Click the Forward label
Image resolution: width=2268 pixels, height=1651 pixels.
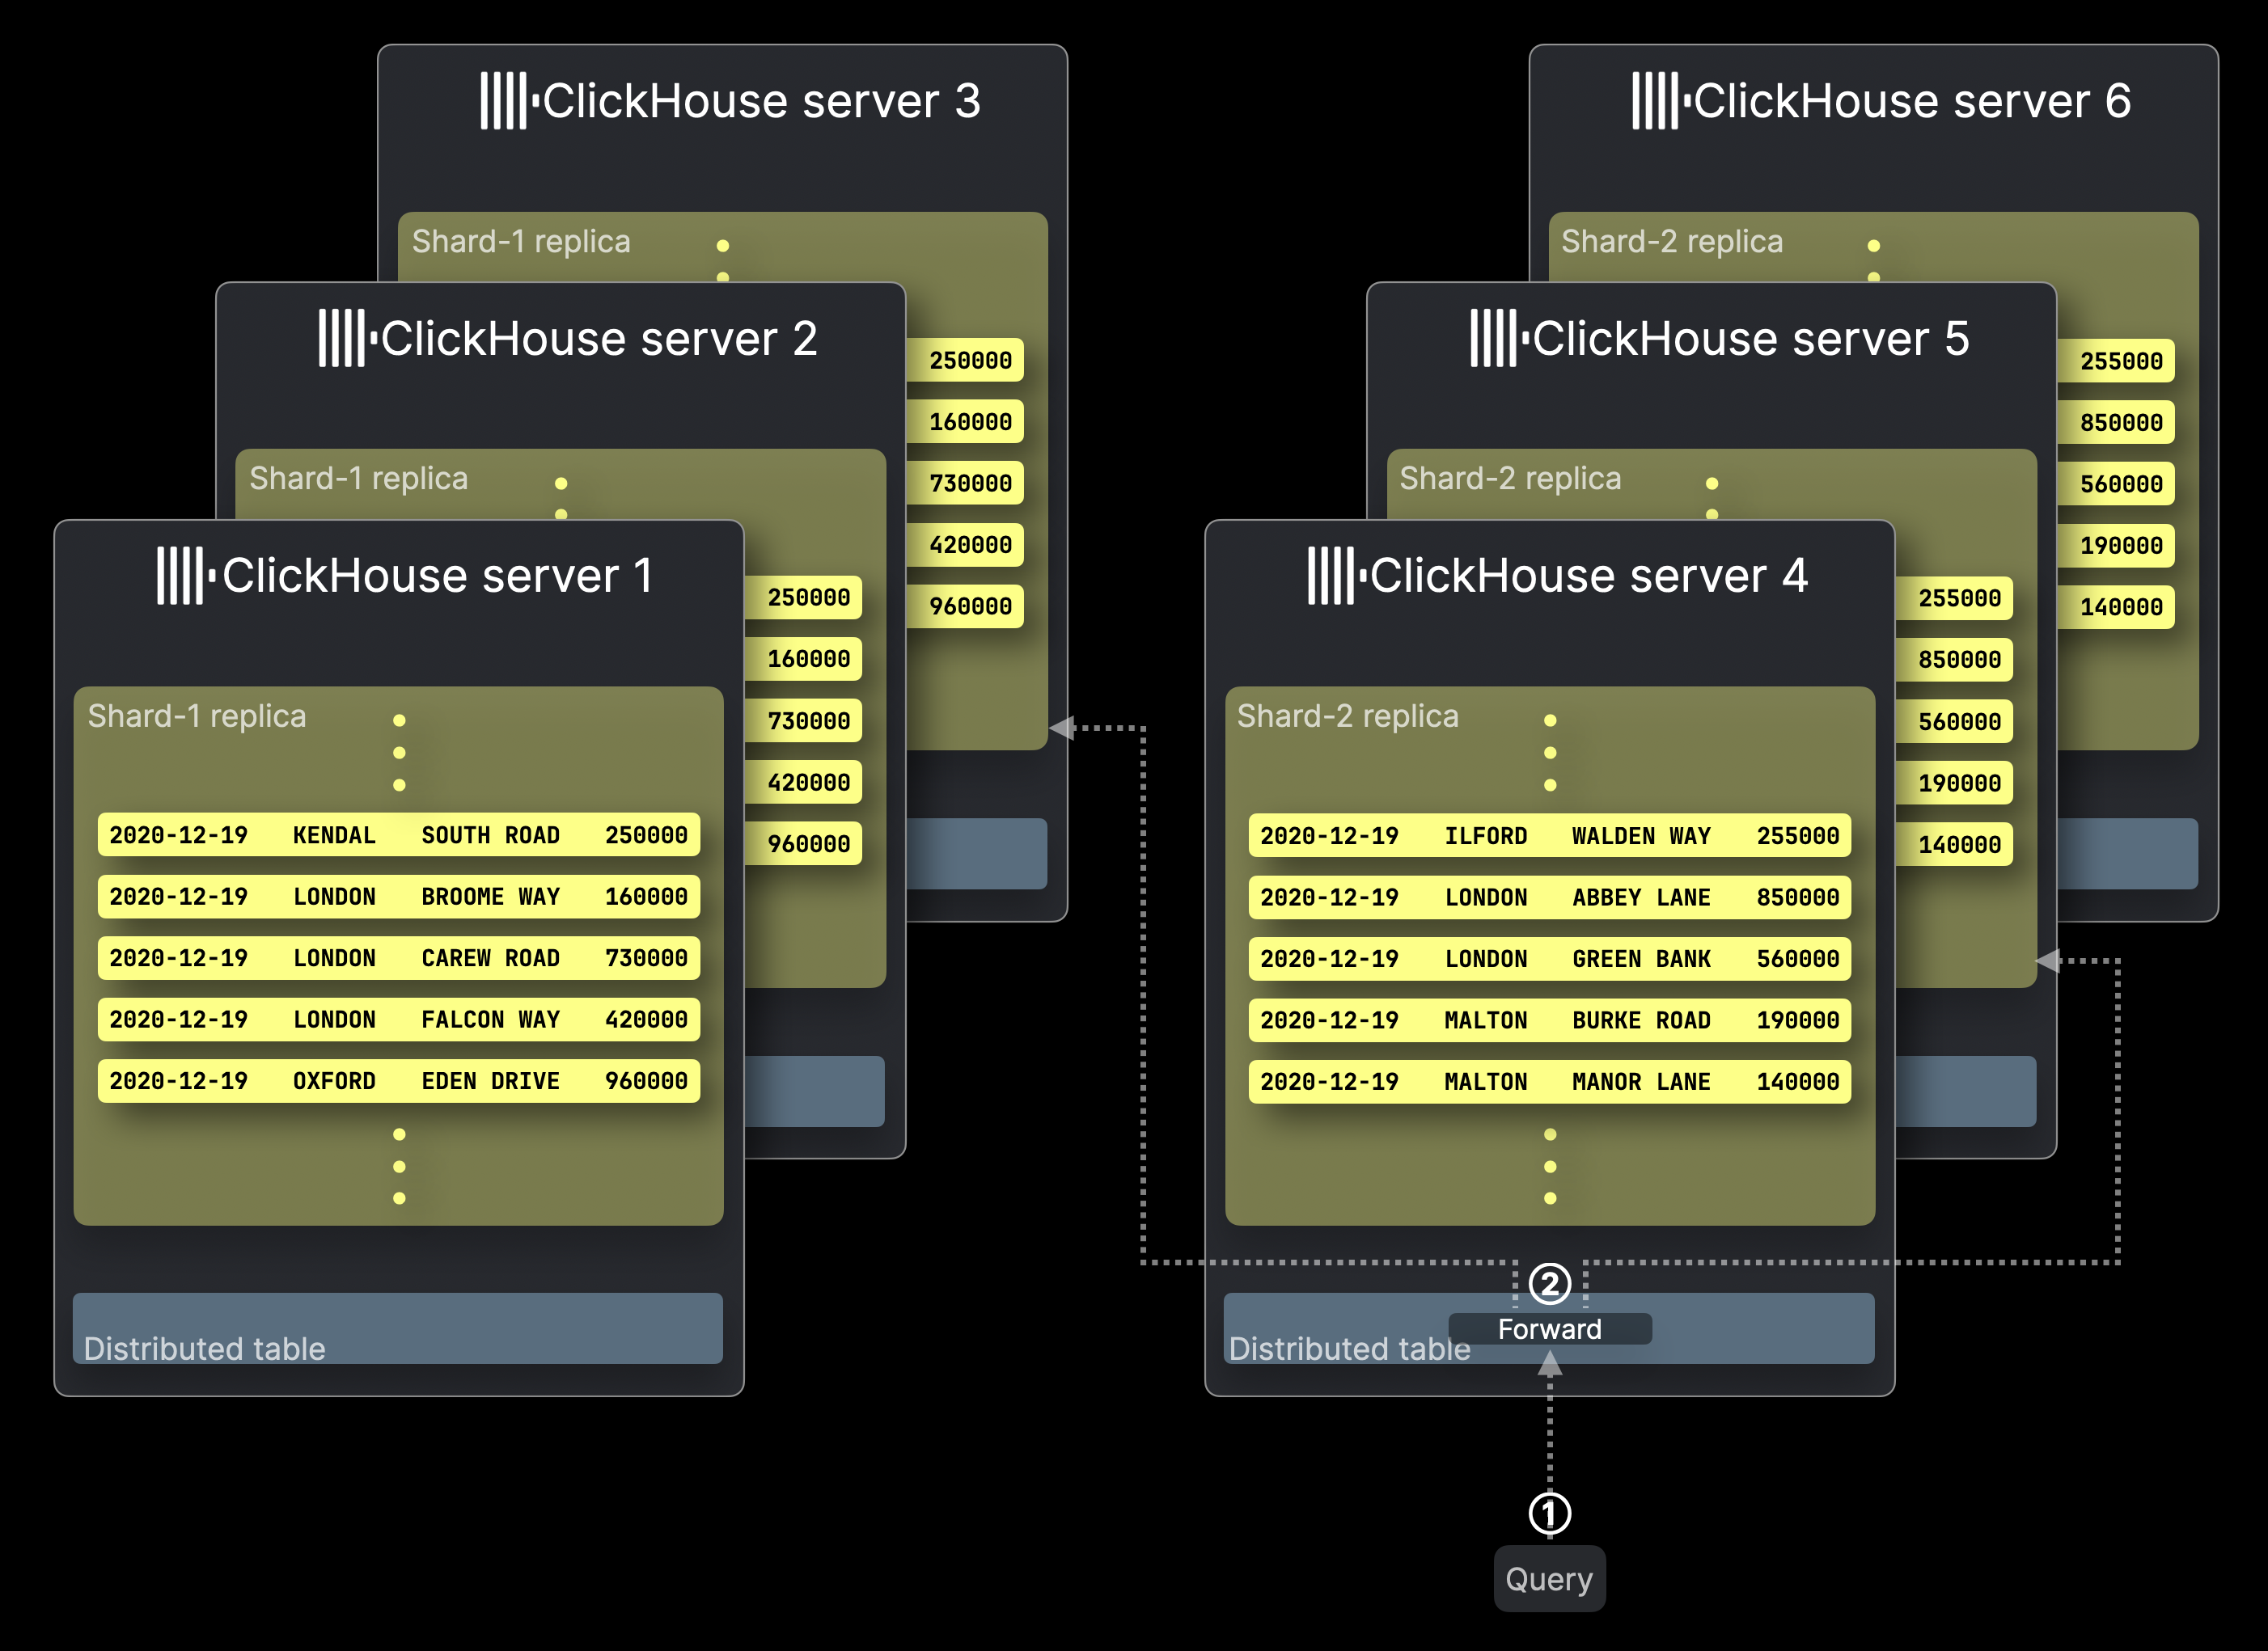1549,1329
